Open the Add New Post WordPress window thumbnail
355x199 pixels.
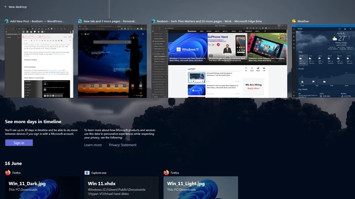pyautogui.click(x=39, y=61)
